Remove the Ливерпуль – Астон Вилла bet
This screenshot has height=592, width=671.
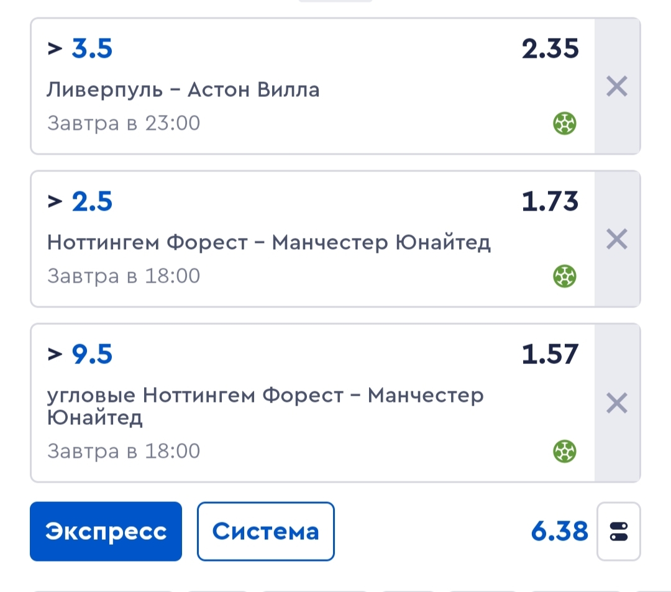pos(616,87)
